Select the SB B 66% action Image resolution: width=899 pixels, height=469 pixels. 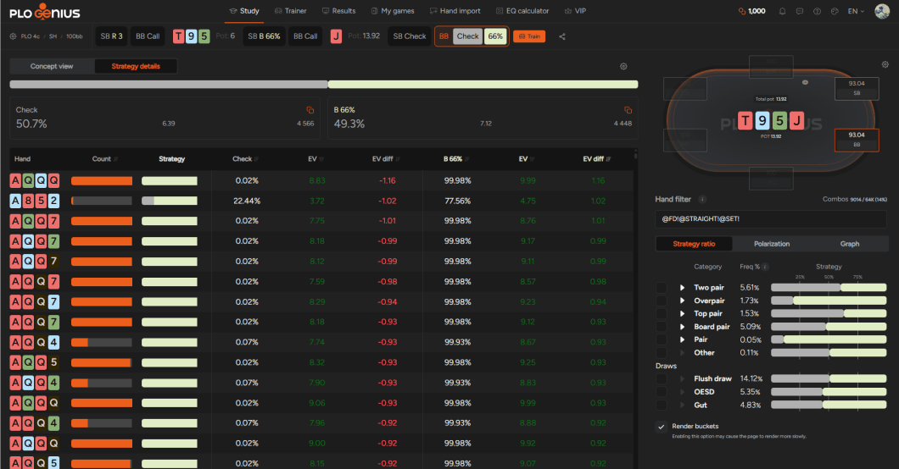click(264, 36)
